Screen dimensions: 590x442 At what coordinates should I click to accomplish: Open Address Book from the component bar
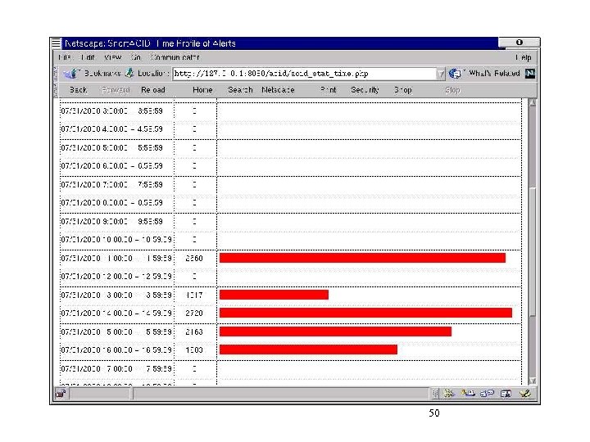(506, 394)
